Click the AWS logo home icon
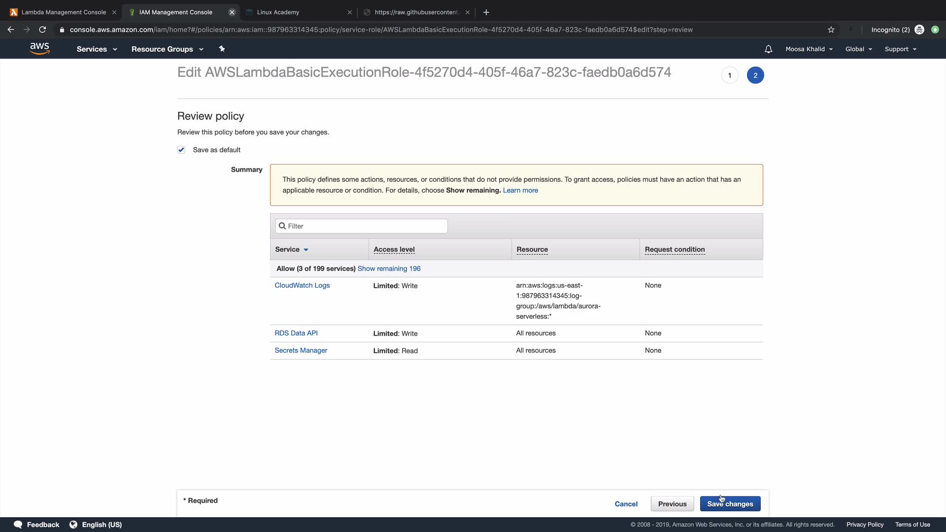 [39, 49]
